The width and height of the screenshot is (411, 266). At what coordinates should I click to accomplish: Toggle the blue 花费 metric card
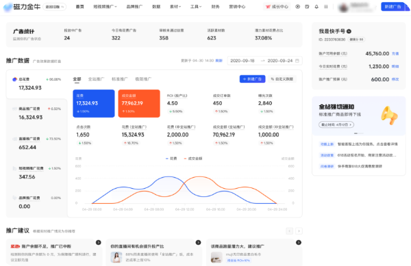[x=94, y=103]
